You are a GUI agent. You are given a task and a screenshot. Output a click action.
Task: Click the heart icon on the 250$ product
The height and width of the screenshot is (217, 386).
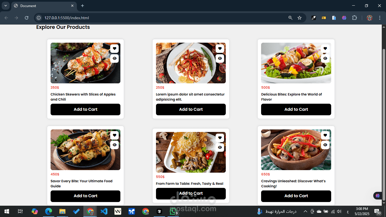tap(220, 49)
